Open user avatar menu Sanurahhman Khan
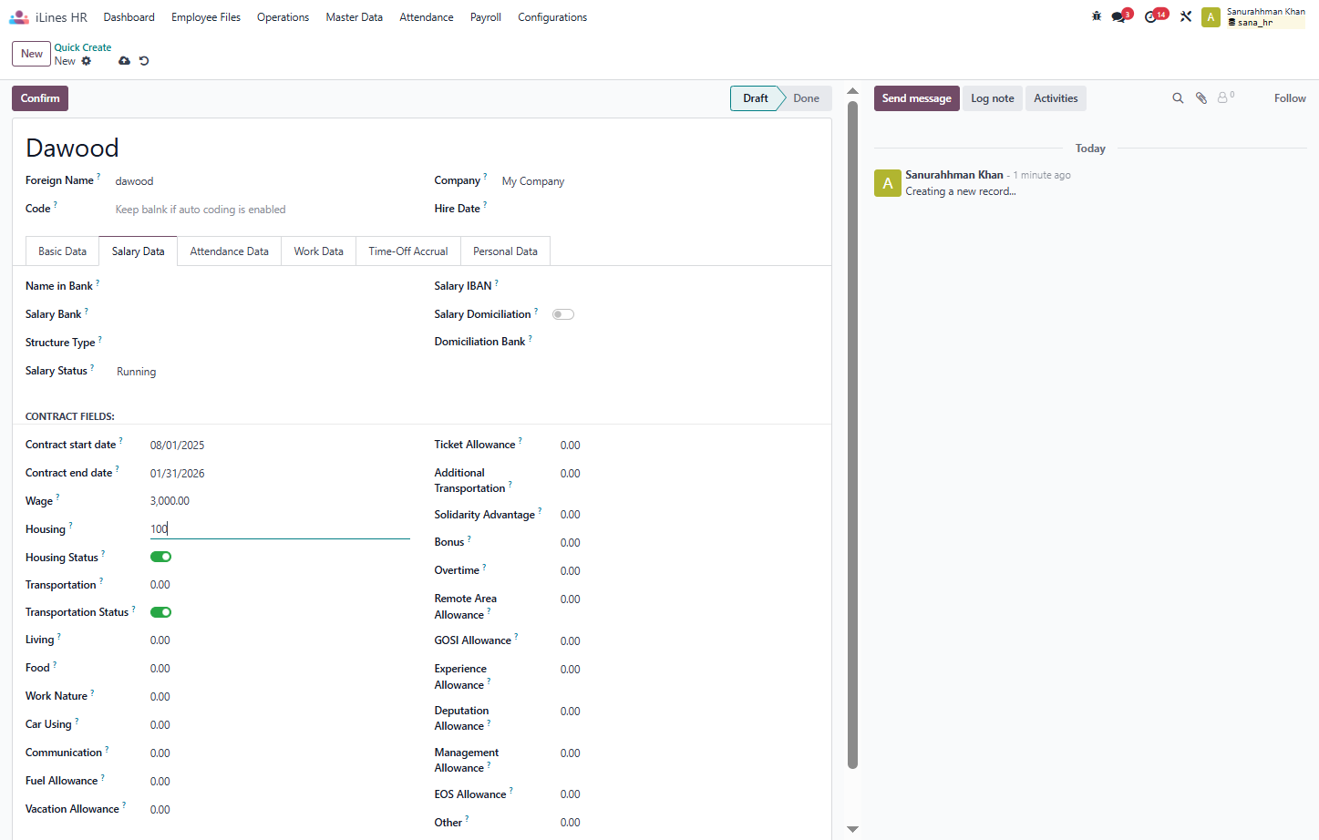The width and height of the screenshot is (1319, 840). tap(1253, 17)
